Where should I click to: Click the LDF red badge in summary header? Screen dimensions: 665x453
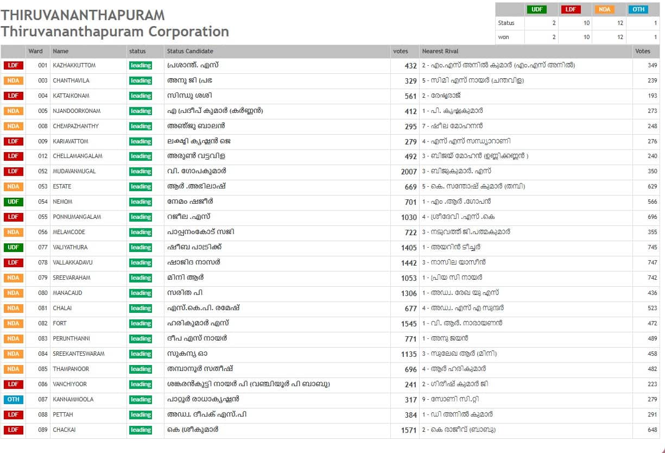(x=571, y=9)
